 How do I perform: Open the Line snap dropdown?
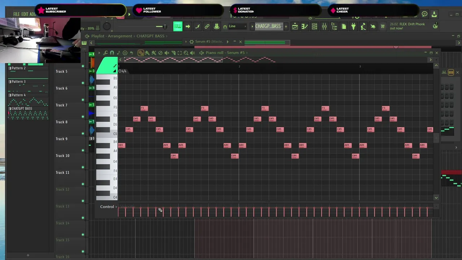tap(238, 26)
